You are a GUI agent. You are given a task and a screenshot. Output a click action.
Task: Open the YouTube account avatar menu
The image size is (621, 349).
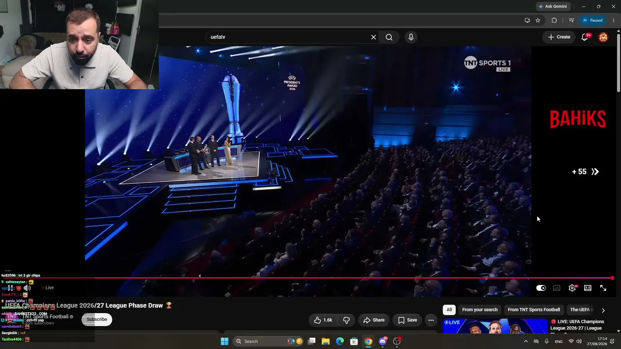[x=603, y=37]
